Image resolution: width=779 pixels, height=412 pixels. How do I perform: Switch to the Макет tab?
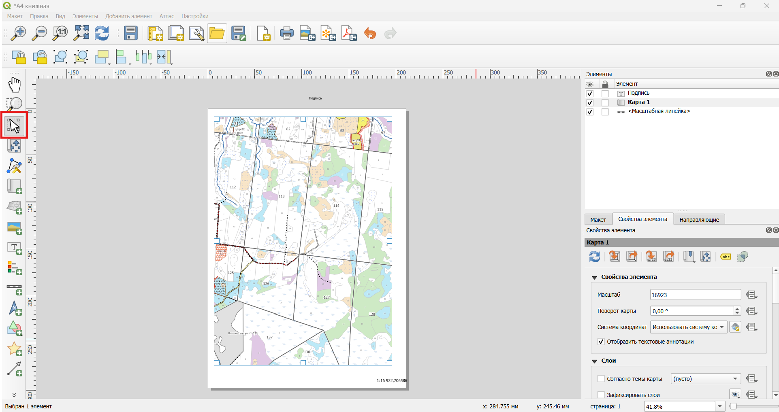pos(598,219)
